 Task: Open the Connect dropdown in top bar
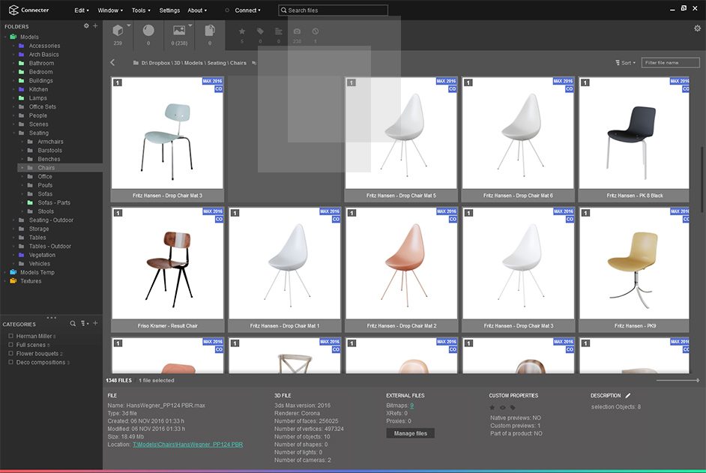tap(247, 10)
